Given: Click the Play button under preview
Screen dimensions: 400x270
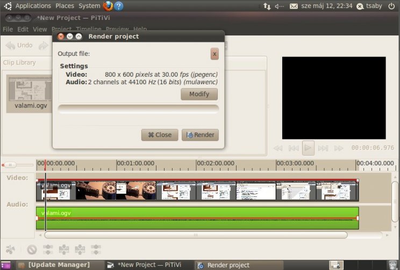Looking at the screenshot, I should (308, 148).
